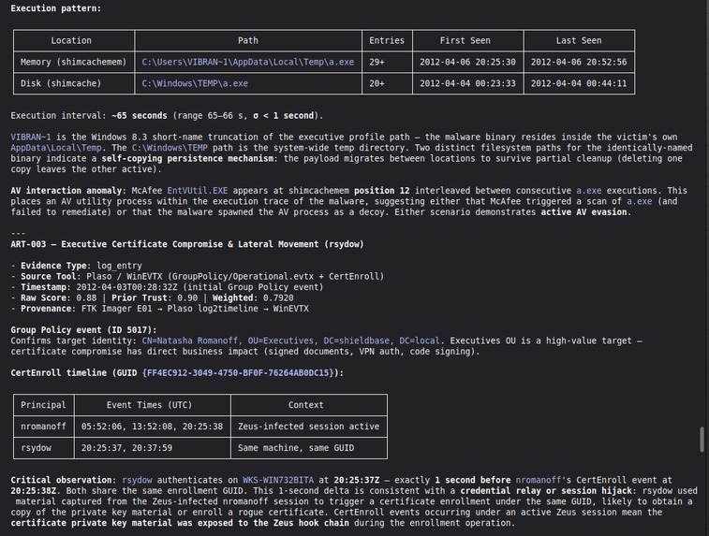Click 'Critical observation' bold label
709x536 pixels.
click(x=64, y=480)
